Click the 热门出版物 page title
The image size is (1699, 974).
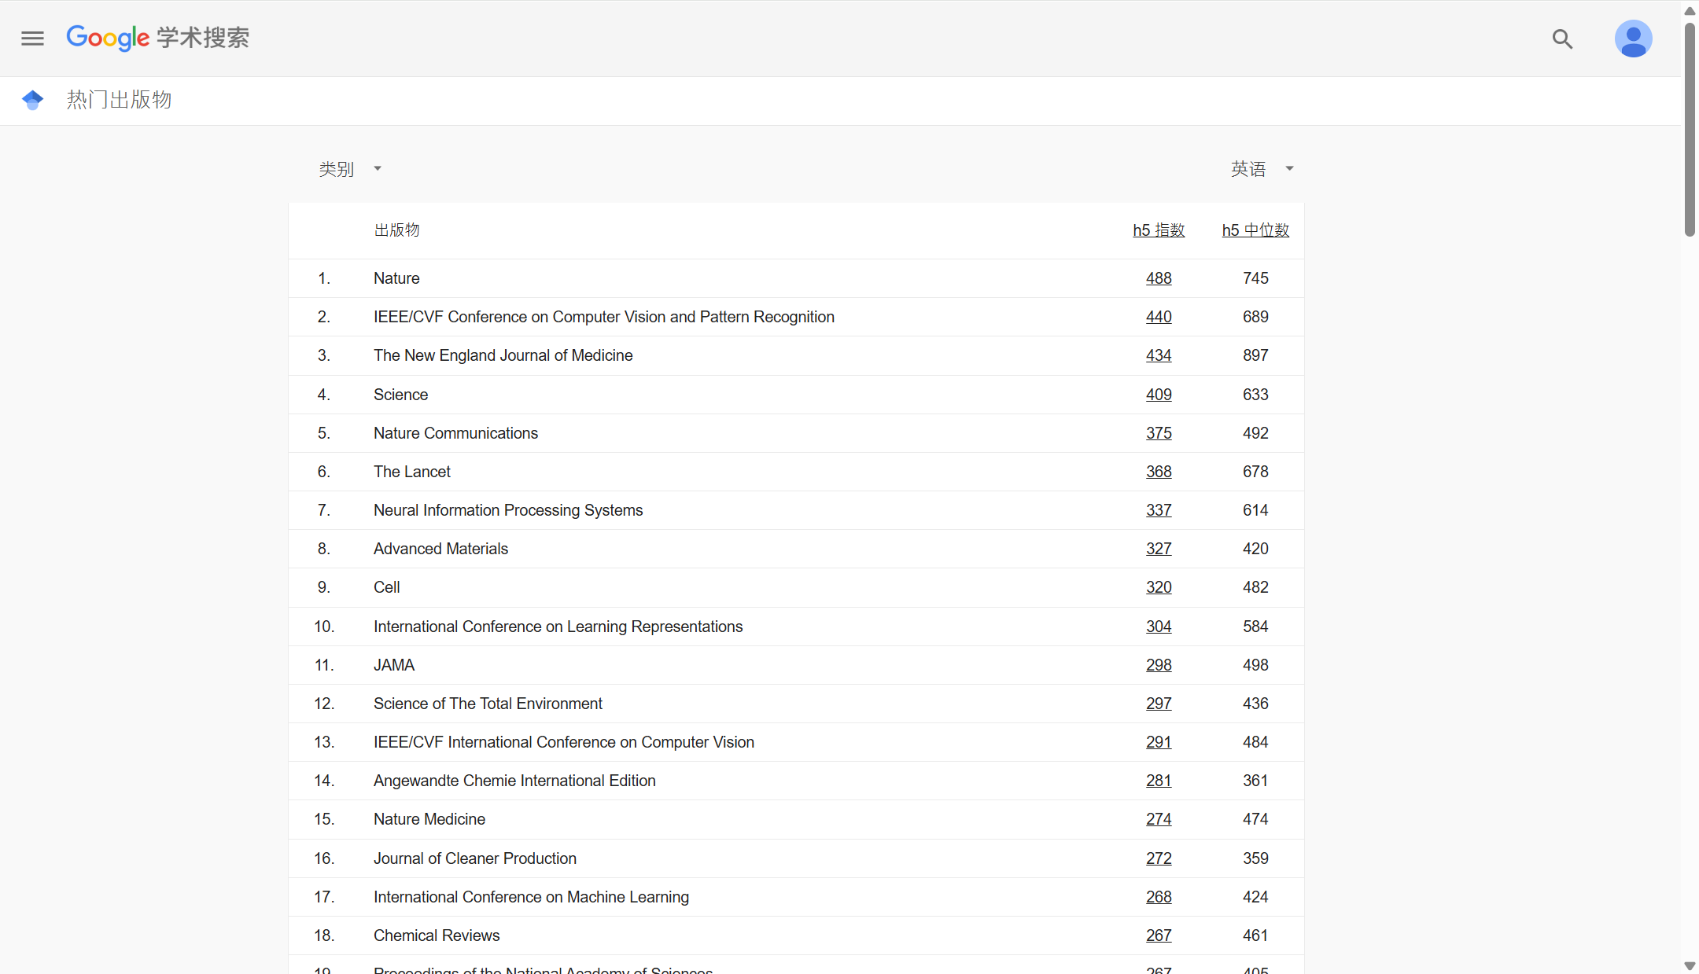click(119, 100)
